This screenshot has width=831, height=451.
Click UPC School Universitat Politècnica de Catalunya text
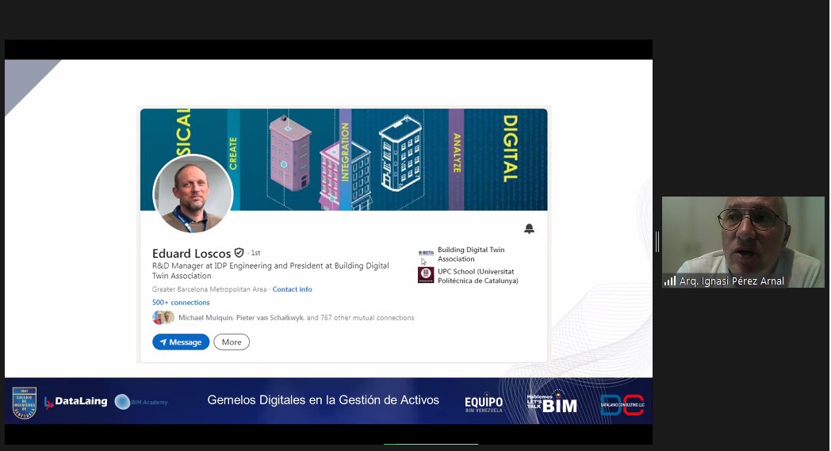tap(477, 276)
